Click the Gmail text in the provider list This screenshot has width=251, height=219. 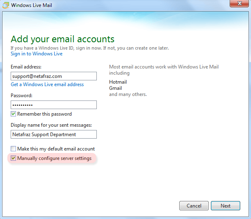[x=115, y=88]
